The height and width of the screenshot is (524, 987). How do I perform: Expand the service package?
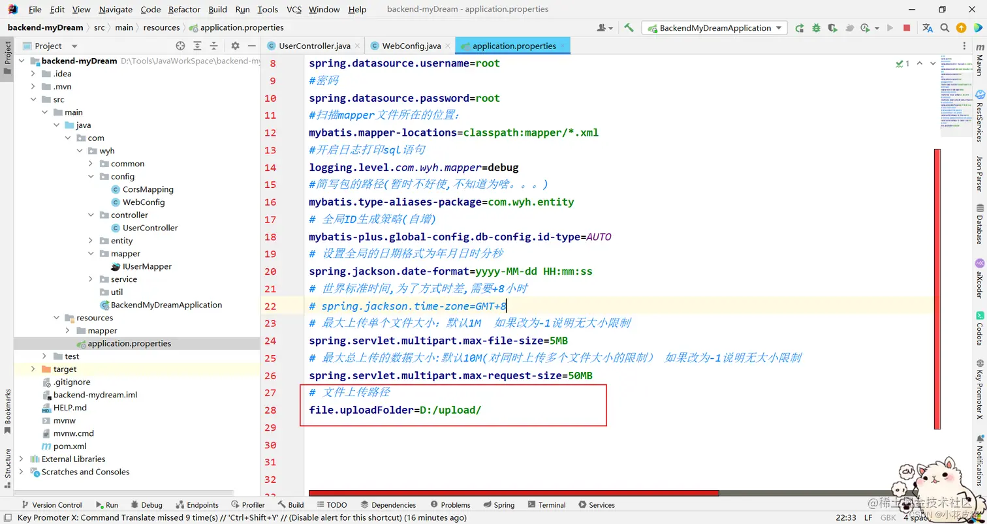tap(91, 279)
